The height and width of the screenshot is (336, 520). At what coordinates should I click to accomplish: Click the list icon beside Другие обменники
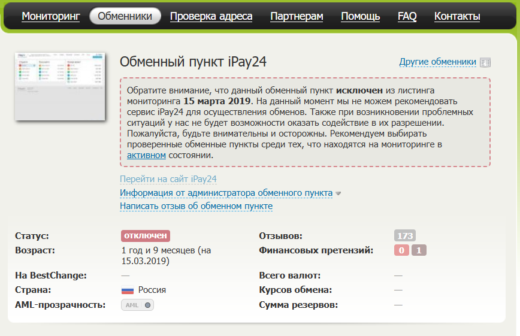(x=485, y=62)
